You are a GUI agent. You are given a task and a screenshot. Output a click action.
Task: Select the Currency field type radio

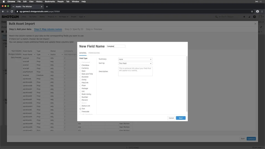[x=80, y=68]
